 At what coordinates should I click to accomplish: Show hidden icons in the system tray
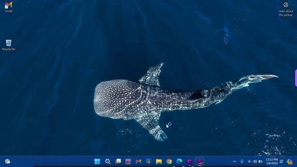pyautogui.click(x=234, y=161)
